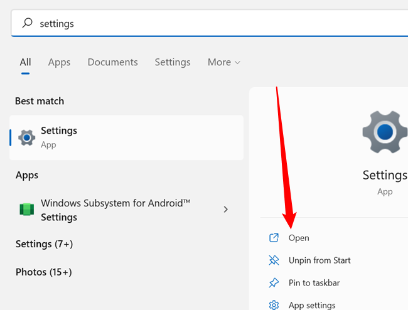408x310 pixels.
Task: Click the Settings gear icon in Best match
Action: pyautogui.click(x=27, y=137)
